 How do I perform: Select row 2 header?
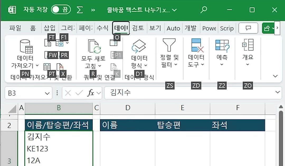click(x=9, y=125)
